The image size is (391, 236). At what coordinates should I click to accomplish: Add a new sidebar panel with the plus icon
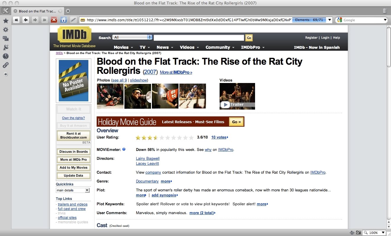6,74
